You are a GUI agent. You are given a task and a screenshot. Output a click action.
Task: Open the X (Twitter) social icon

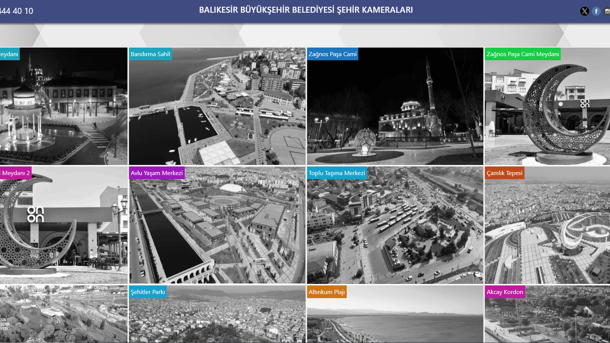(x=584, y=11)
